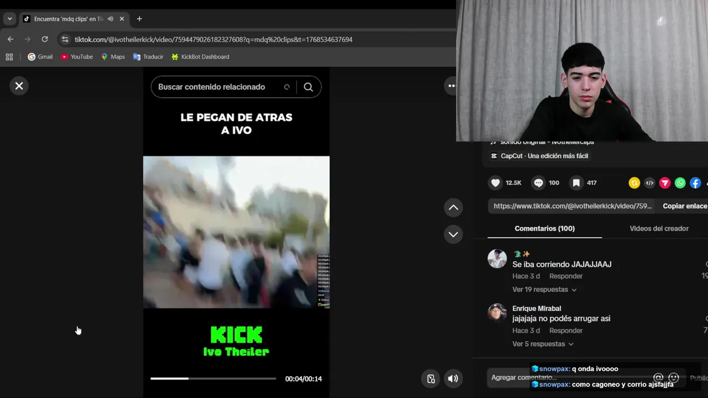This screenshot has width=708, height=398.
Task: Click Enrique Mirabal's avatar
Action: (x=497, y=313)
